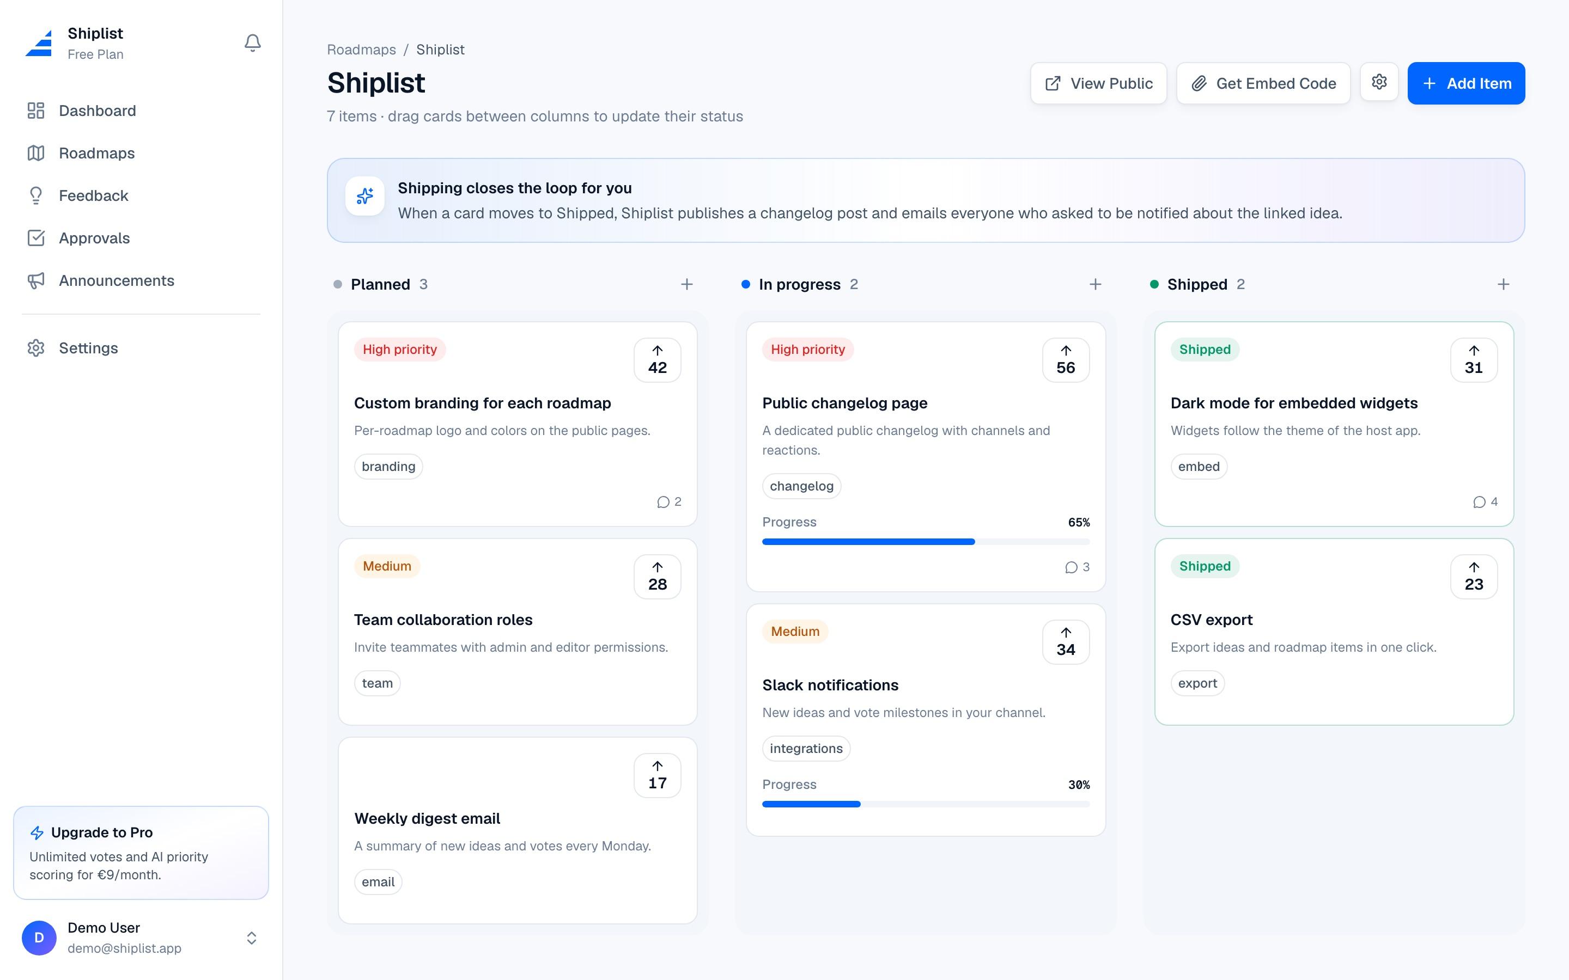Add a card to Planned column
The height and width of the screenshot is (980, 1569).
tap(686, 284)
